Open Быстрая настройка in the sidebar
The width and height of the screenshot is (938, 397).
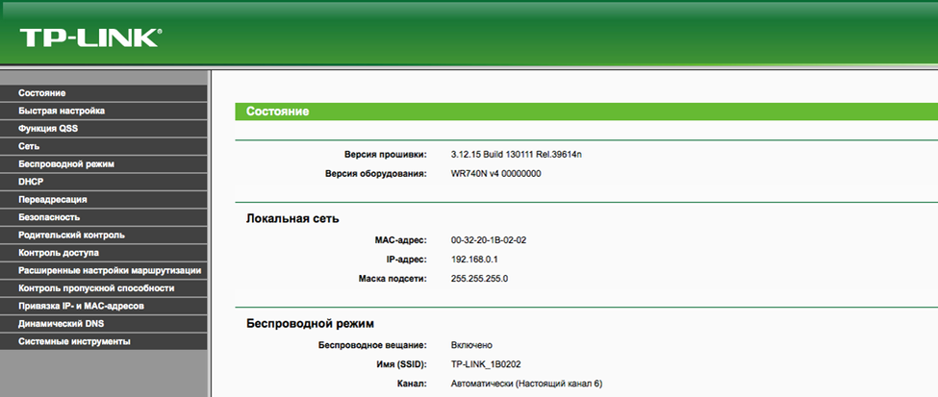point(104,111)
